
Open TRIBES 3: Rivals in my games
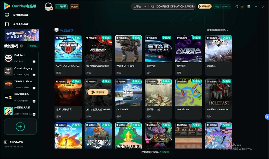point(20,84)
